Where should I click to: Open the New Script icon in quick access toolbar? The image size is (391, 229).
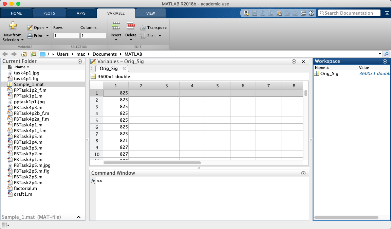246,13
